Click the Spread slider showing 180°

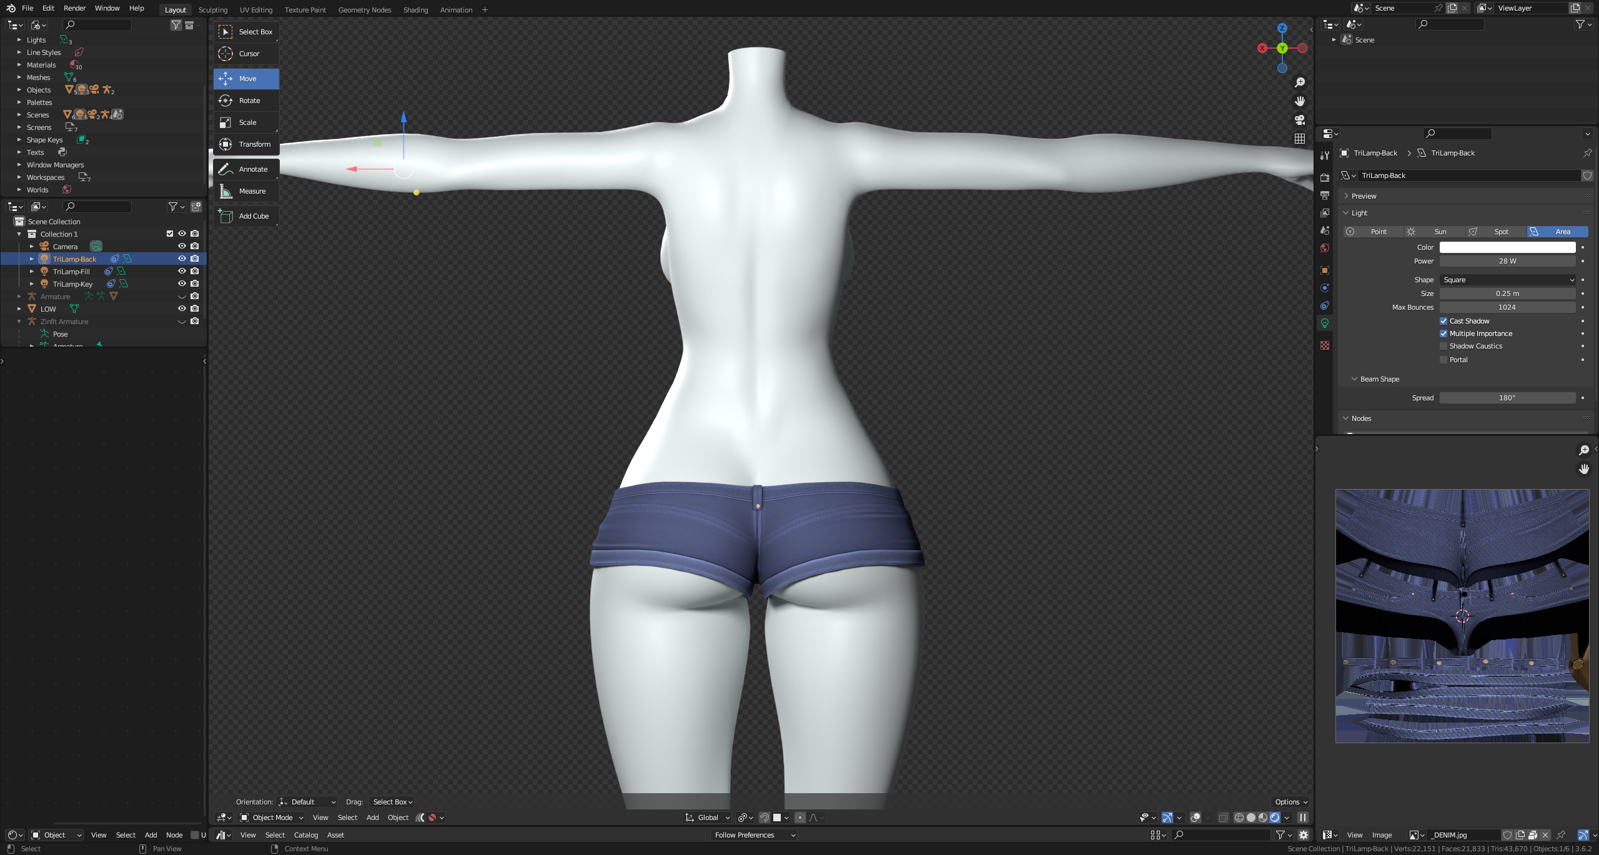(x=1507, y=398)
